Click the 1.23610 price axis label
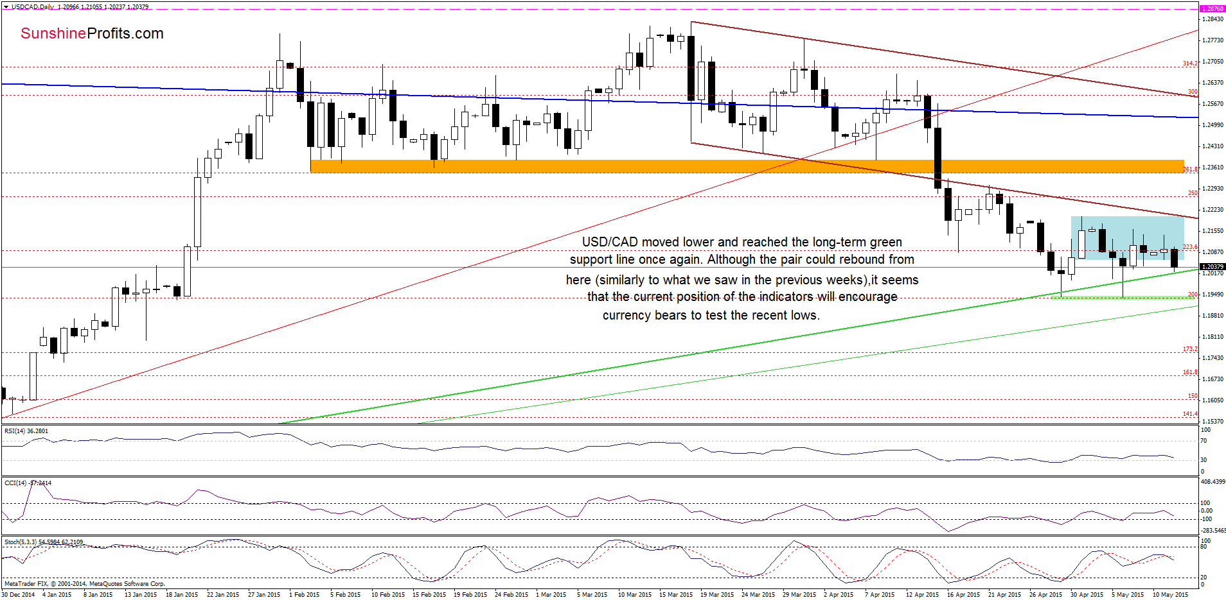Screen dimensions: 1226x600 tap(1213, 167)
